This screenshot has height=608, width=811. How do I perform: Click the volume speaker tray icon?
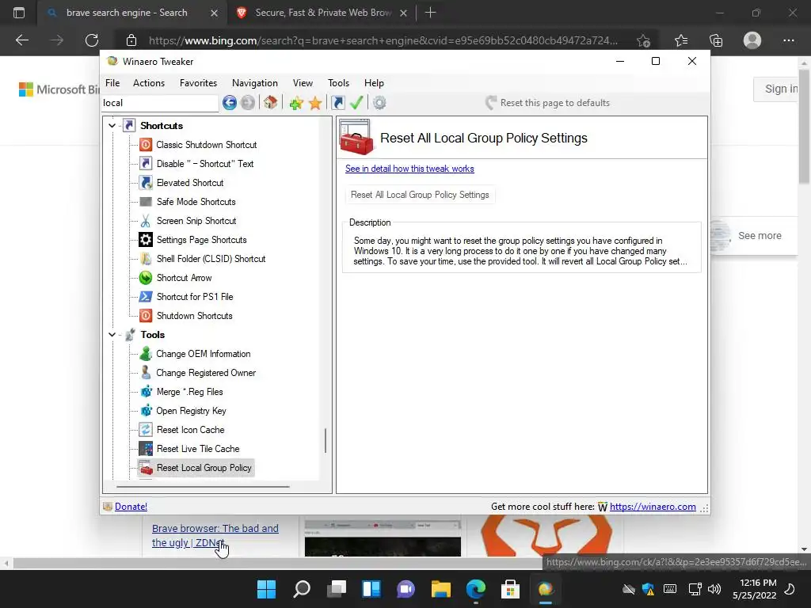tap(714, 589)
